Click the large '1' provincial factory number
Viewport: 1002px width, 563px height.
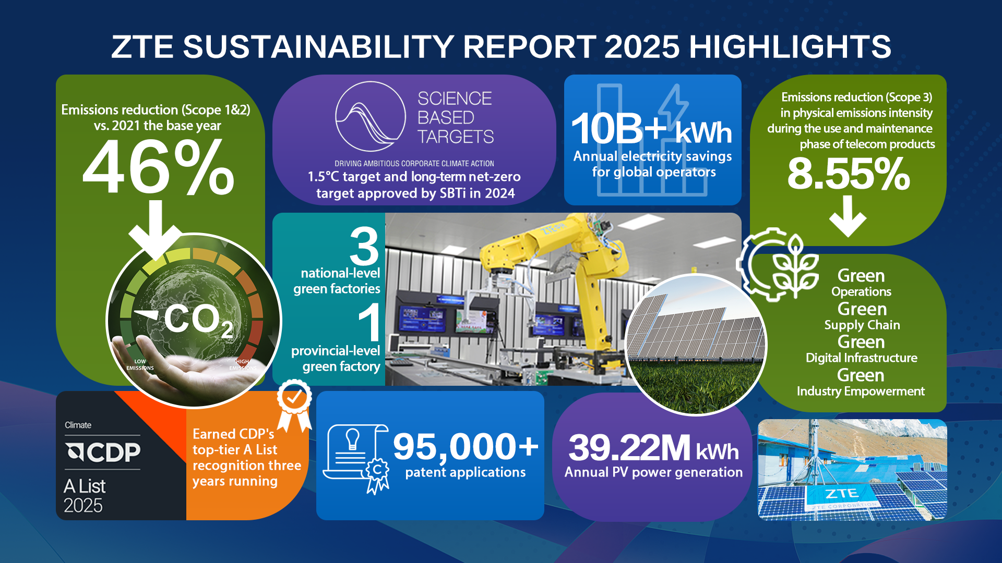pos(371,323)
